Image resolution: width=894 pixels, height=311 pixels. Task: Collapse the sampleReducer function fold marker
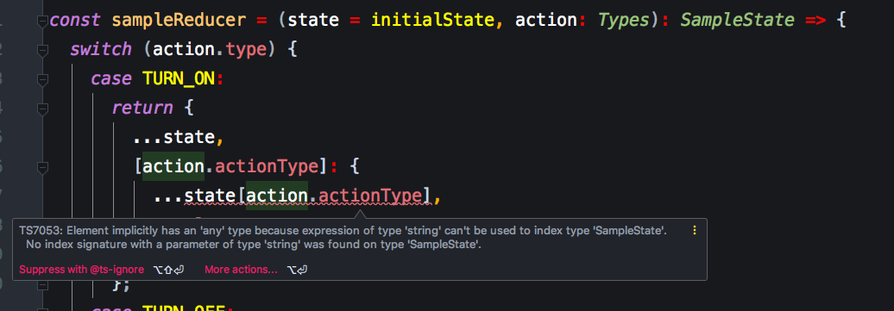(42, 22)
